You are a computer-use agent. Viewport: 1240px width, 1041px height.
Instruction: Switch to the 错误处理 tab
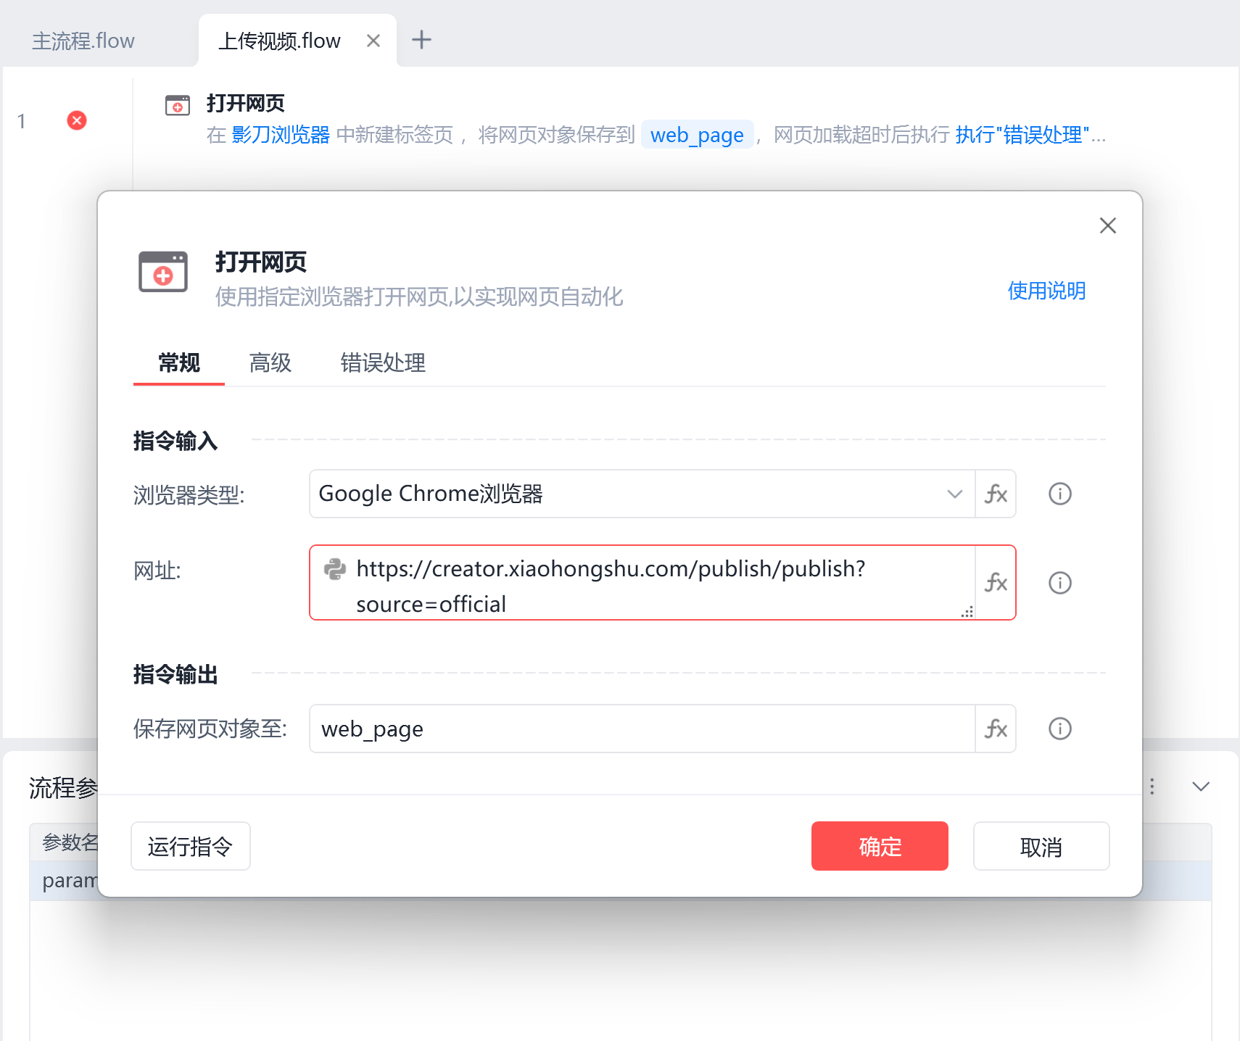click(382, 363)
